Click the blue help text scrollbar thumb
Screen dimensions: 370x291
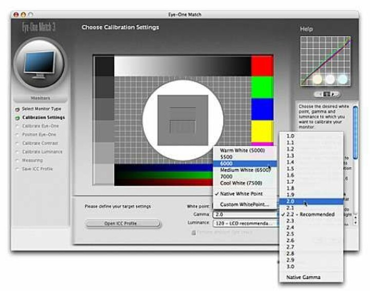[x=356, y=132]
